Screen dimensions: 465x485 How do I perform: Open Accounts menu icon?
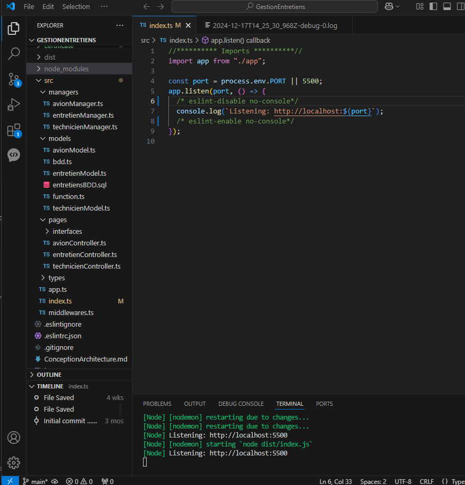[14, 438]
